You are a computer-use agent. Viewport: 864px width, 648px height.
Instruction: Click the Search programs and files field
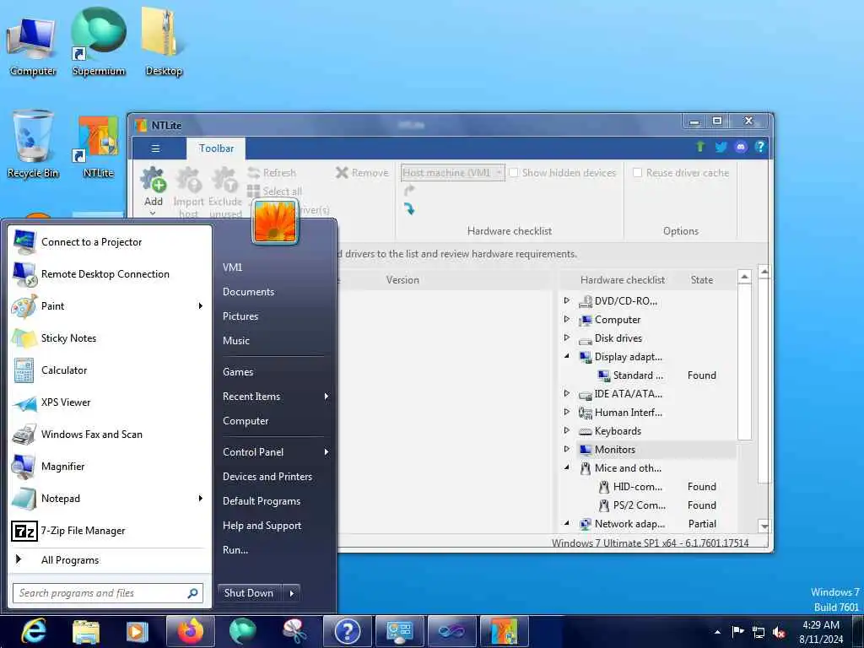pyautogui.click(x=108, y=593)
